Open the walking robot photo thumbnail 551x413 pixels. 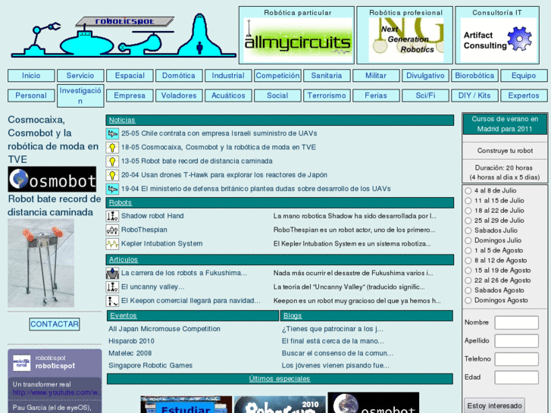tap(41, 263)
